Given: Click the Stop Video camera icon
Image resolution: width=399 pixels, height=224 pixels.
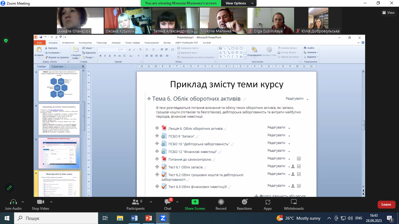Looking at the screenshot, I should (x=41, y=202).
